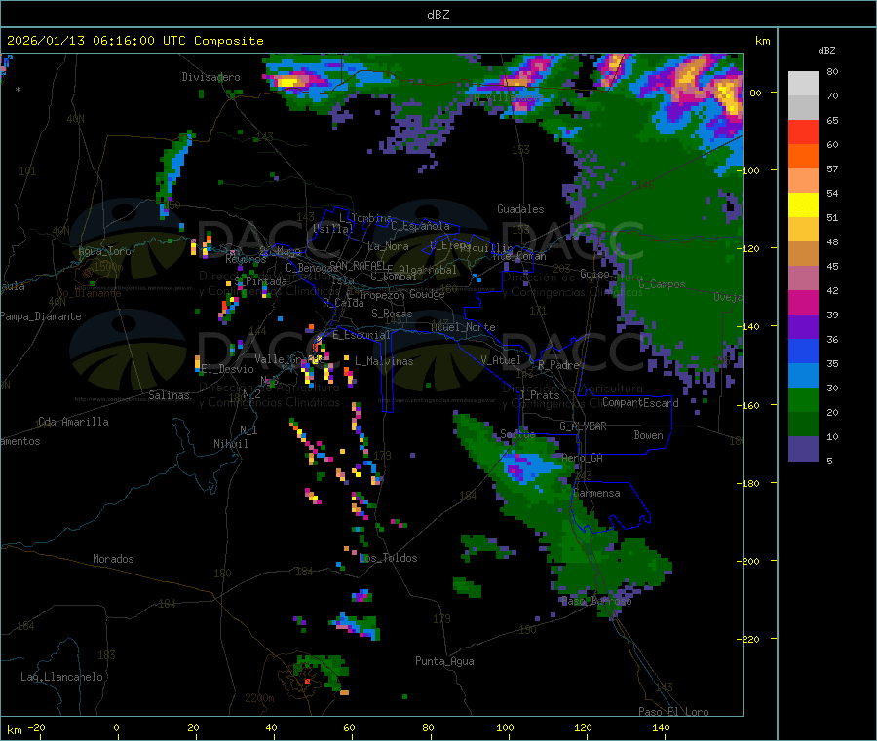The width and height of the screenshot is (877, 741).
Task: Click the G_ALVEAR city label
Action: 583,426
